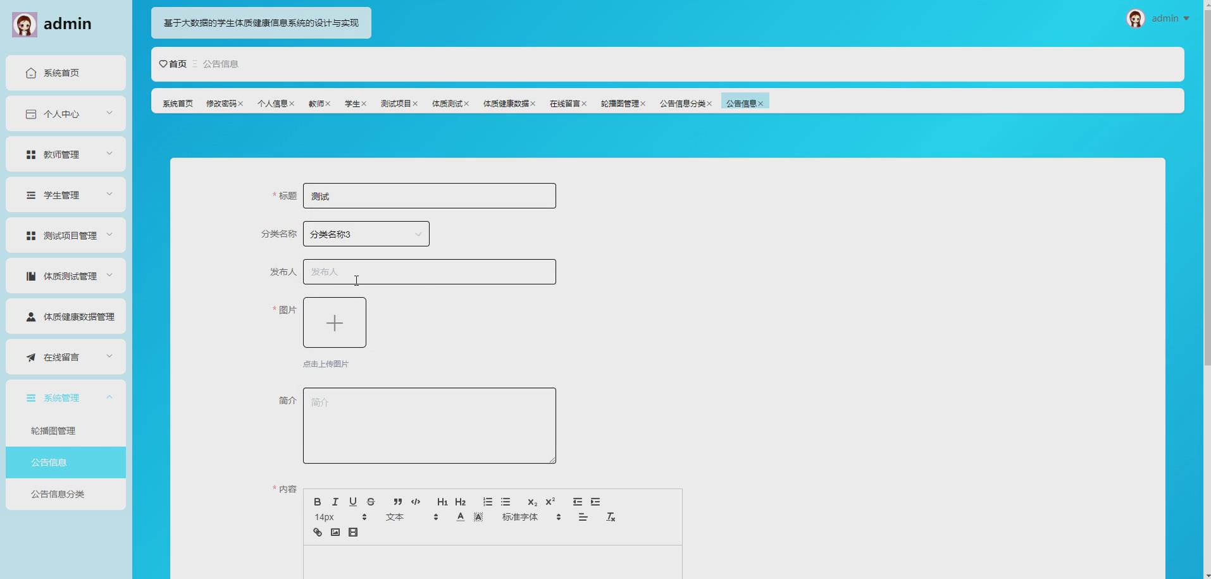This screenshot has height=579, width=1211.
Task: Insert a hyperlink in editor
Action: pyautogui.click(x=318, y=532)
